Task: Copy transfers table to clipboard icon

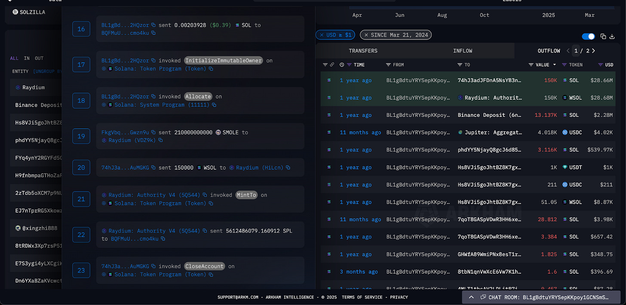Action: (x=603, y=37)
